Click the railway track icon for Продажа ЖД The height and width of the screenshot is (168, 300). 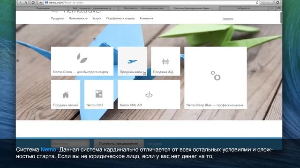[165, 62]
